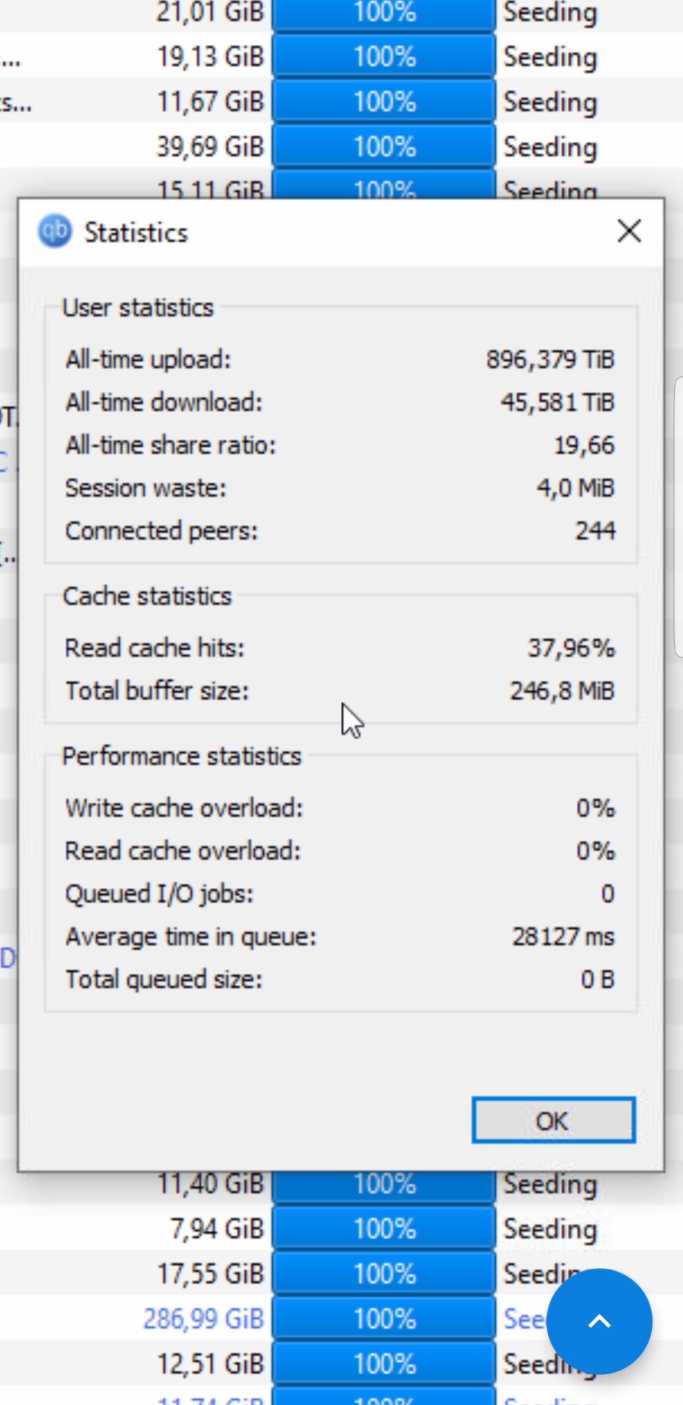
Task: Click the All-time upload value 896,379 TiB
Action: (x=550, y=360)
